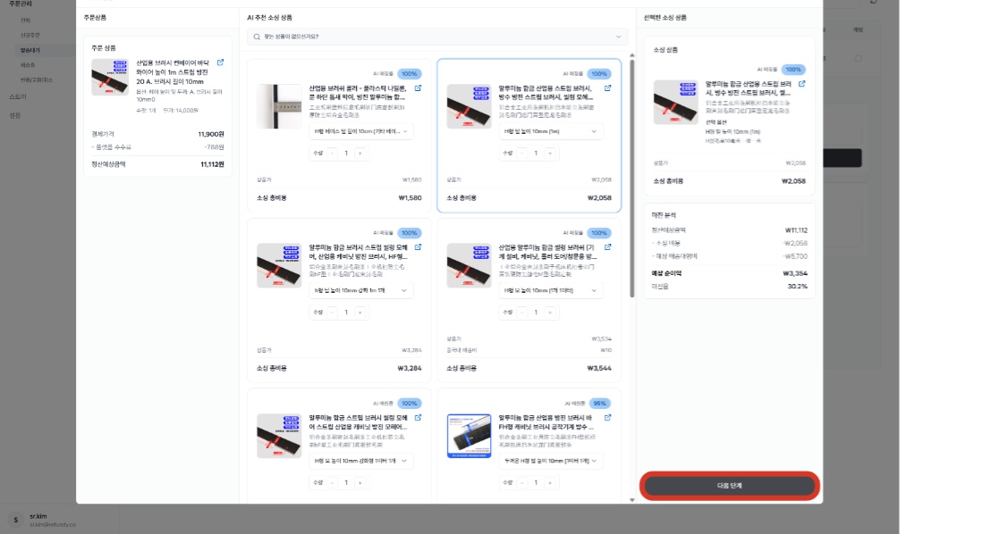This screenshot has height=534, width=998.
Task: Open external link on ₩3,284 card
Action: pos(419,247)
